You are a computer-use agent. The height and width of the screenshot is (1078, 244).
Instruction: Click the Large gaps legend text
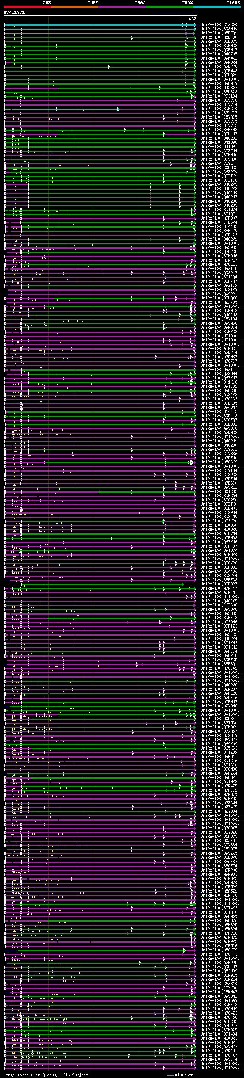(47, 1075)
